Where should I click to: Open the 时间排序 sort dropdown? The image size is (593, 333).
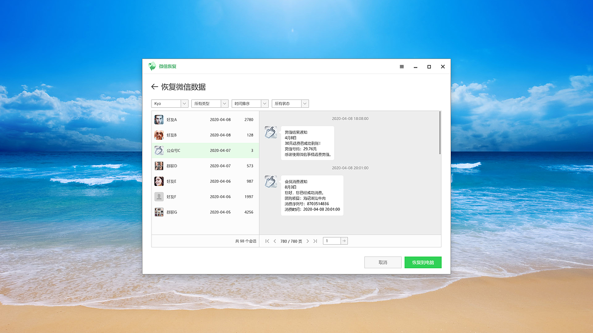pos(250,104)
